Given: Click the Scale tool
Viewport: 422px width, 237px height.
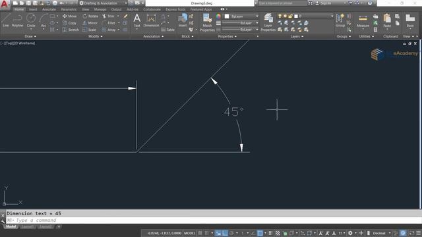Looking at the screenshot, I should point(90,30).
